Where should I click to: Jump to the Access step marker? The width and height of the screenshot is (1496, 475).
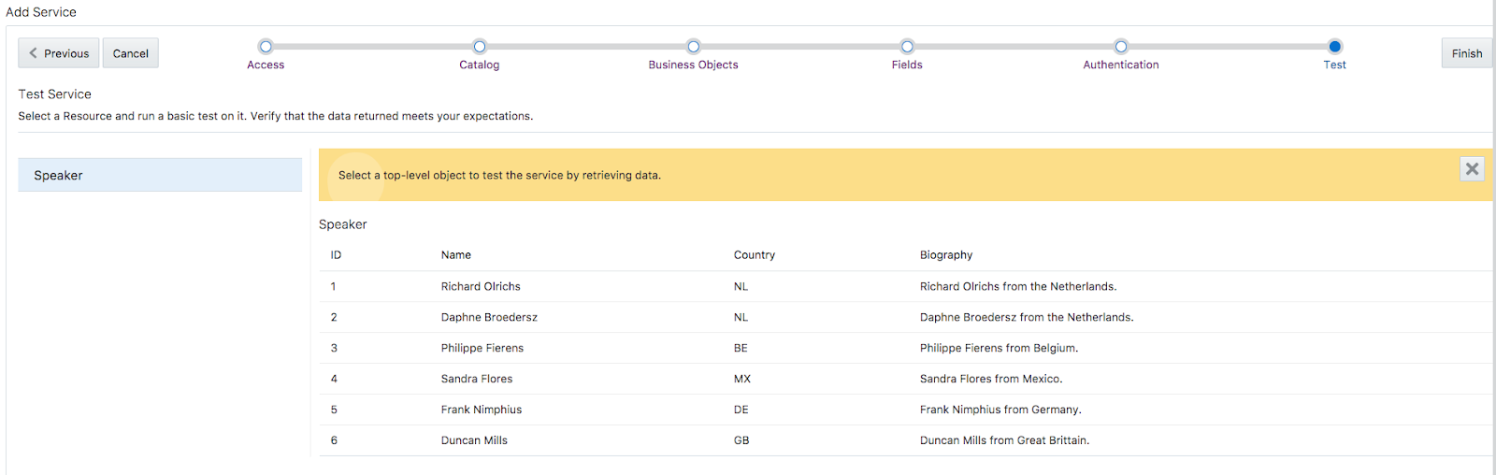tap(266, 46)
